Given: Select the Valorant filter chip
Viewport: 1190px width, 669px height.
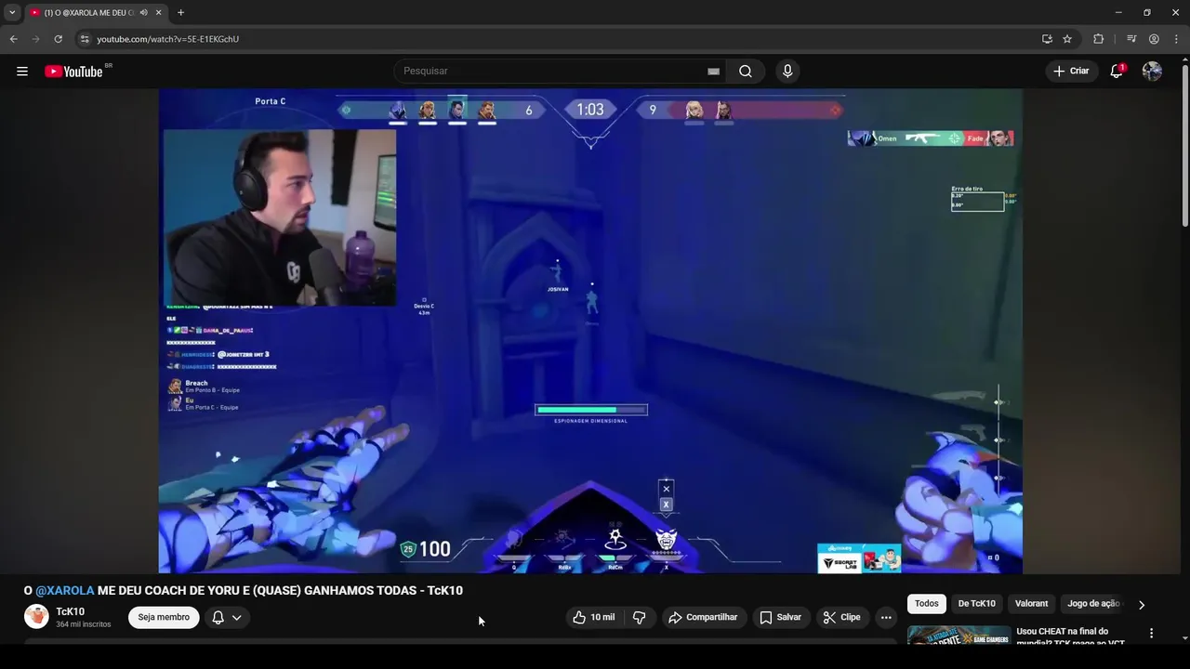Looking at the screenshot, I should coord(1031,604).
